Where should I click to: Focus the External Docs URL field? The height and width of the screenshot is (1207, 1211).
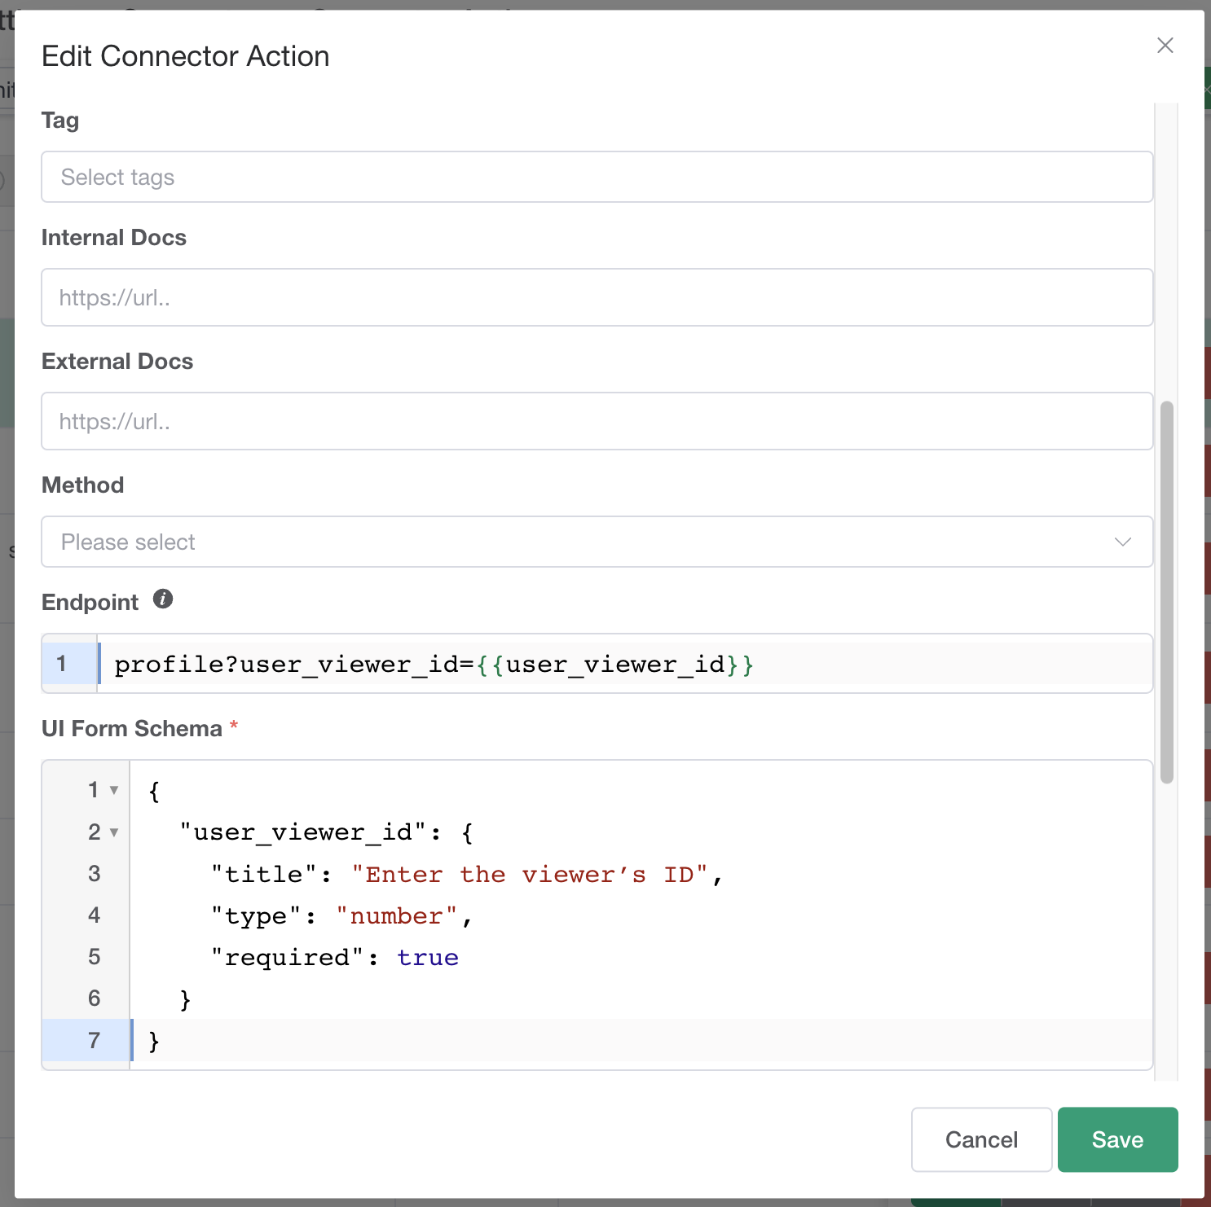point(597,422)
